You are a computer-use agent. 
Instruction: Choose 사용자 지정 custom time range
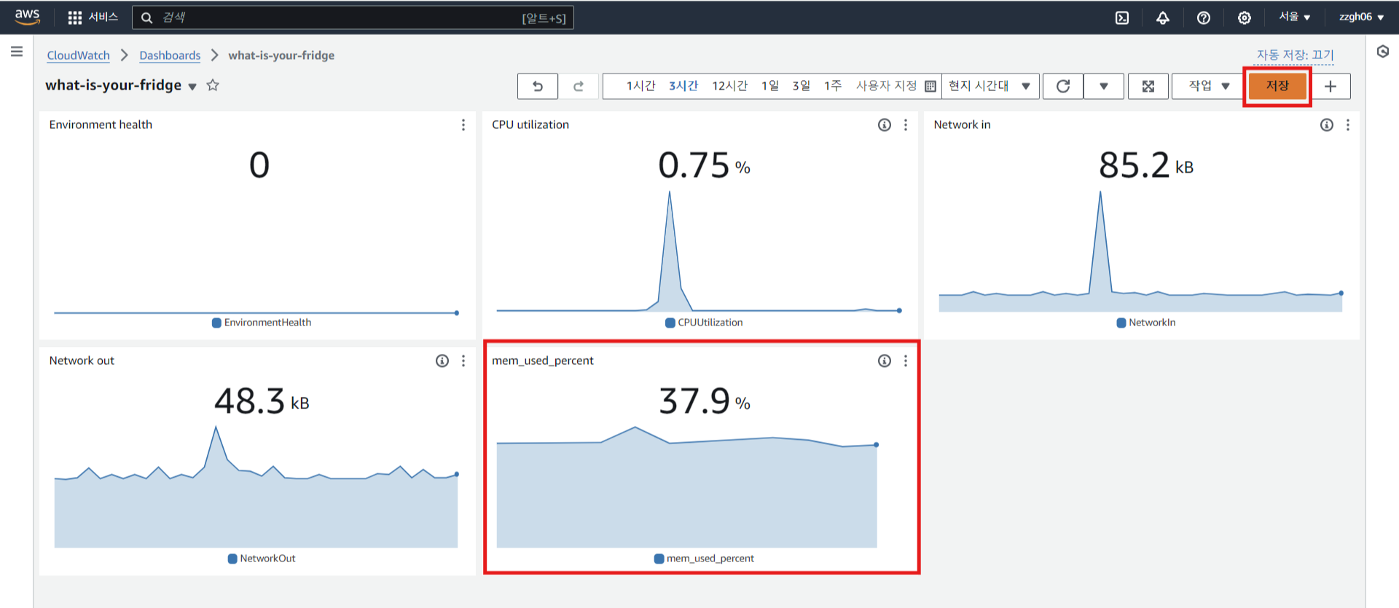click(x=886, y=86)
